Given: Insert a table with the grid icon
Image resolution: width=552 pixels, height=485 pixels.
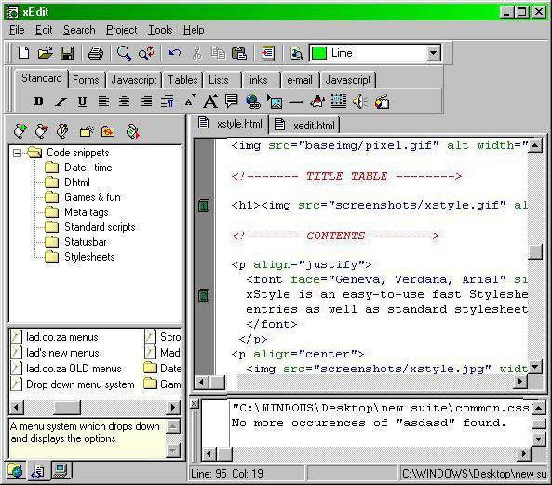Looking at the screenshot, I should [338, 101].
